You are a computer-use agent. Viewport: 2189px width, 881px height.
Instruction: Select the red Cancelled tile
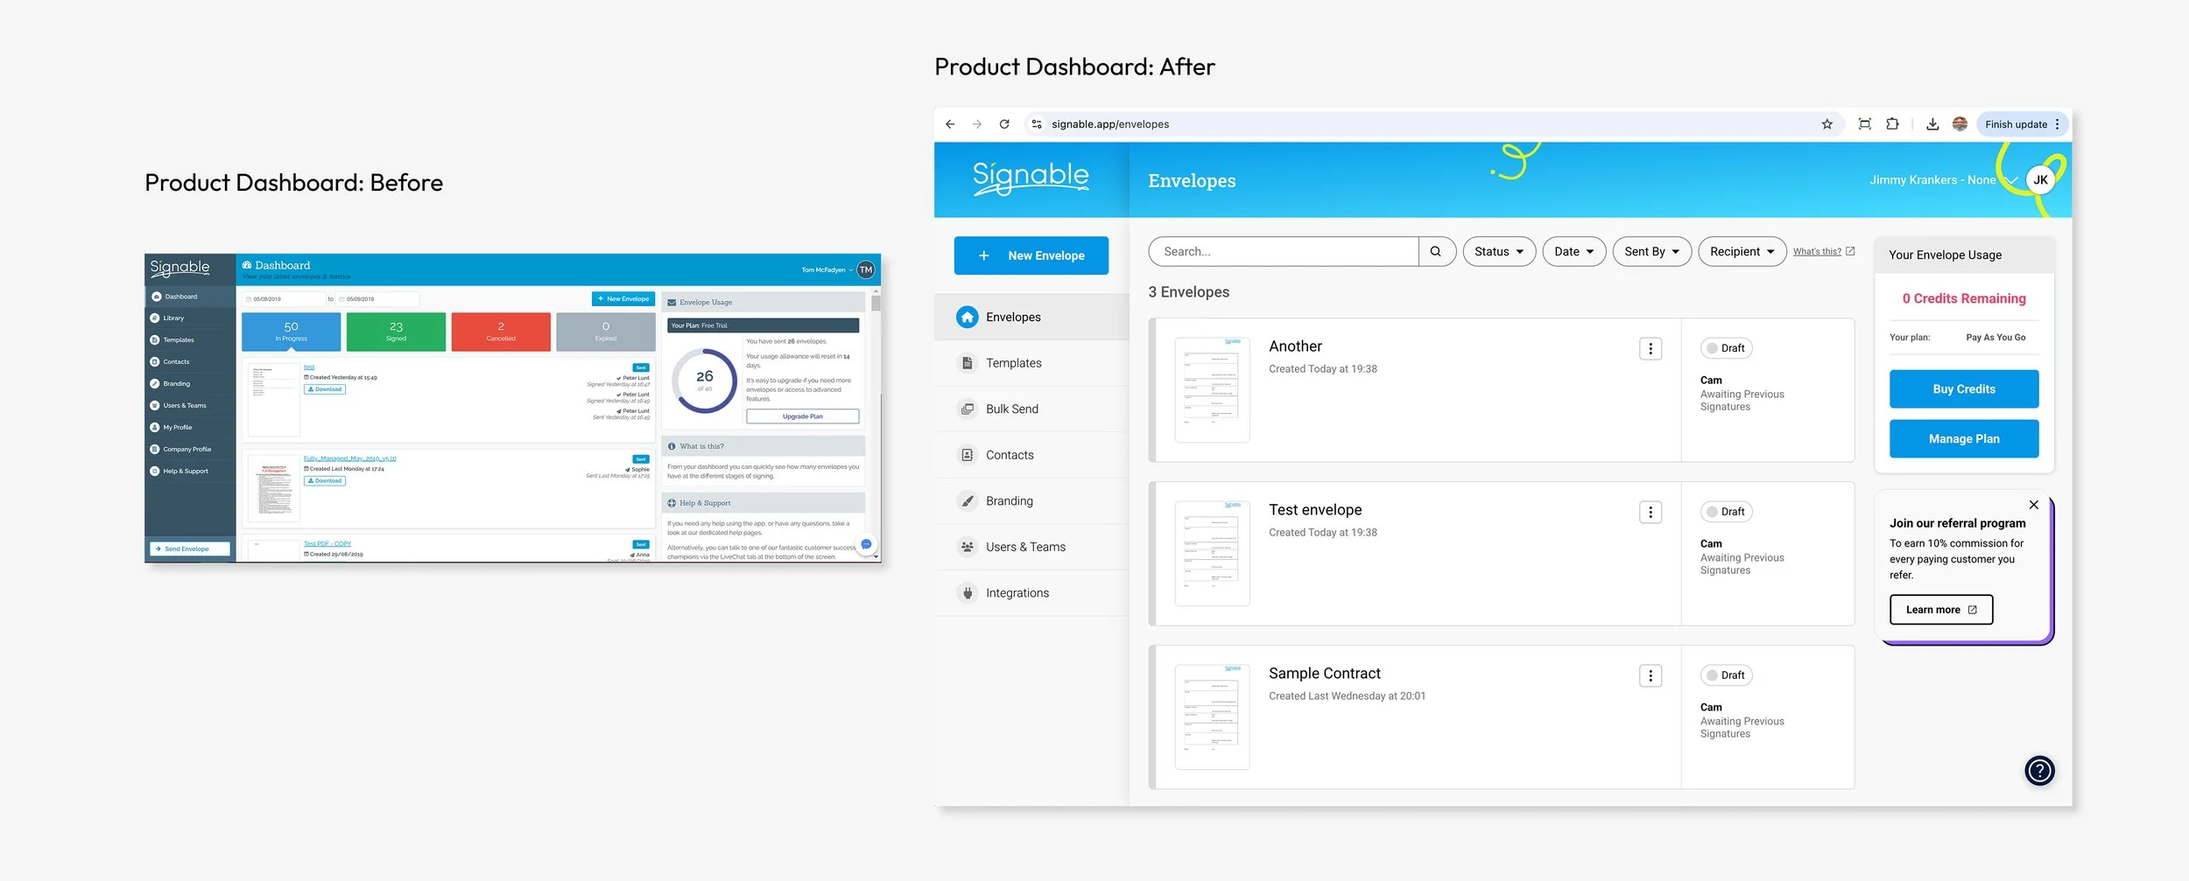point(501,332)
